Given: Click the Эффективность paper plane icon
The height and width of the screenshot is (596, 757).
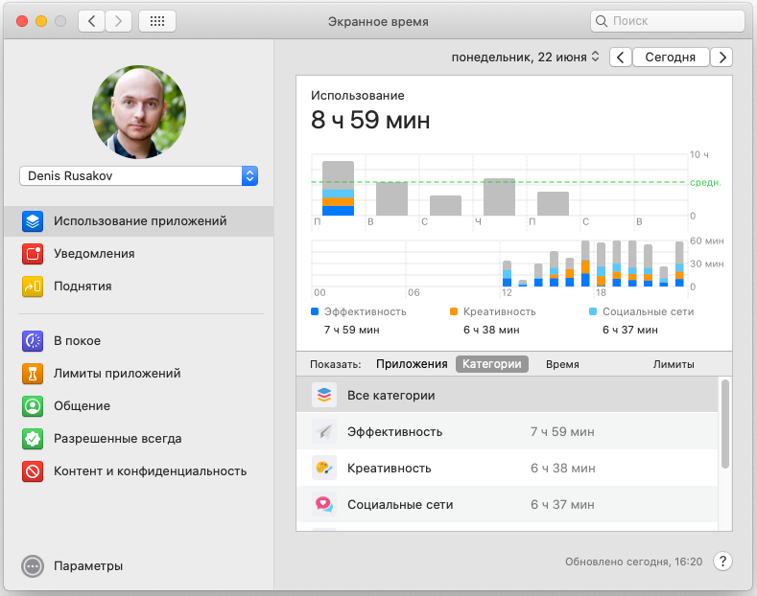Looking at the screenshot, I should point(324,431).
